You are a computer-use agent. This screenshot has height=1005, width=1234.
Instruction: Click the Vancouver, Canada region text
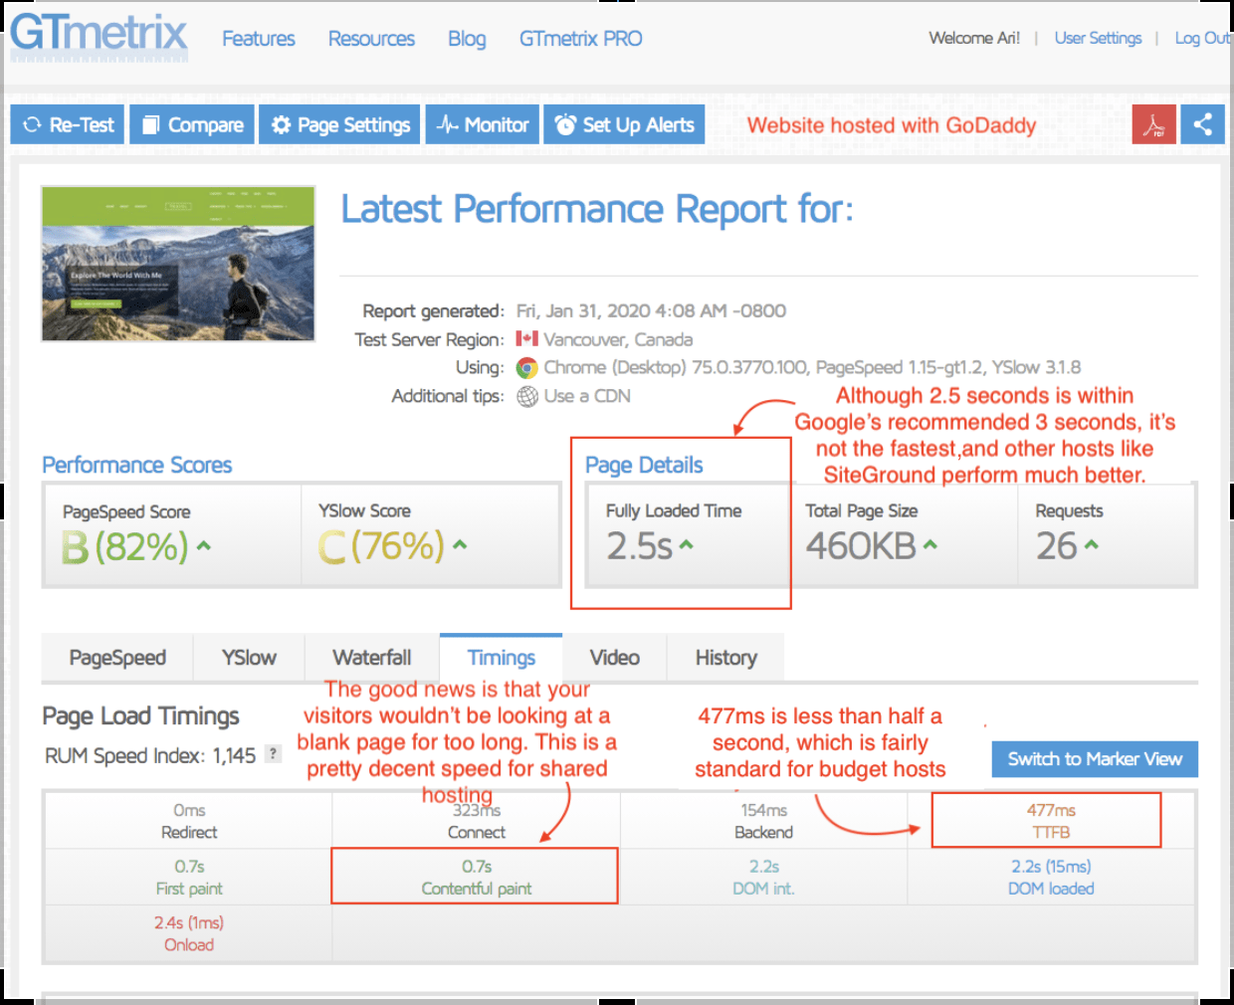pos(618,339)
